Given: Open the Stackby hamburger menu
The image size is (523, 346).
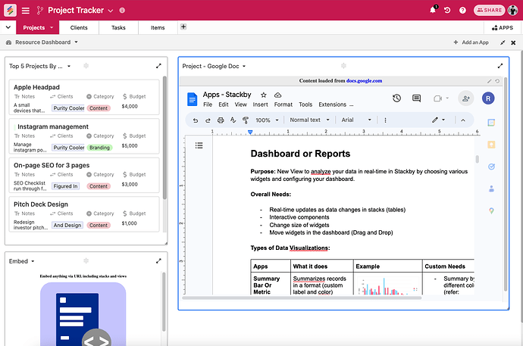Looking at the screenshot, I should click(26, 11).
